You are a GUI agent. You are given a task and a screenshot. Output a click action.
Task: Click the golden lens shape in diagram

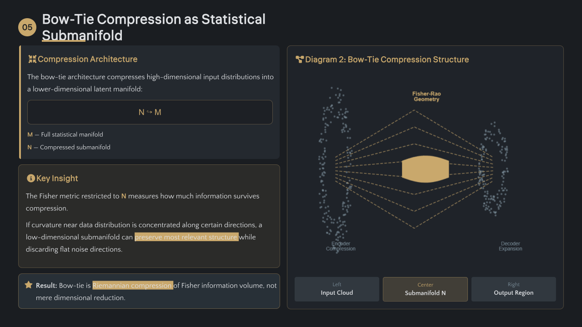coord(426,169)
